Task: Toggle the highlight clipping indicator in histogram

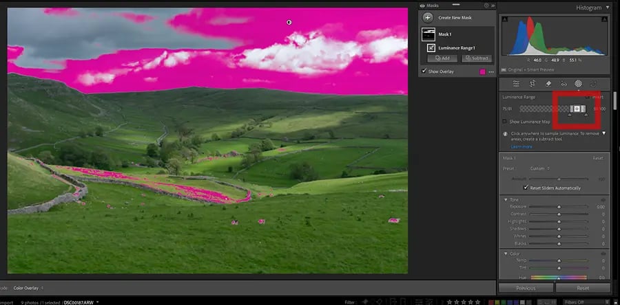Action: [x=605, y=19]
